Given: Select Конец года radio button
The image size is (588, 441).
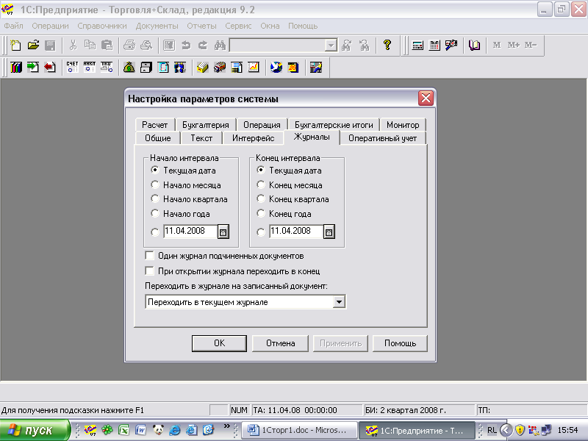Looking at the screenshot, I should pyautogui.click(x=261, y=213).
